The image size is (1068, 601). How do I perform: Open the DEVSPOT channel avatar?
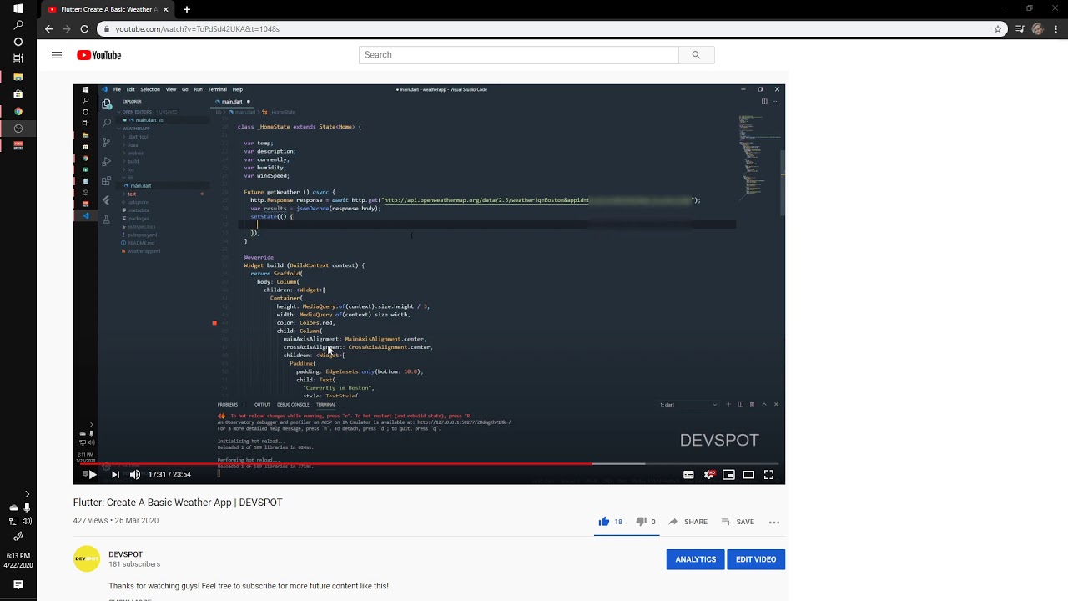tap(87, 558)
